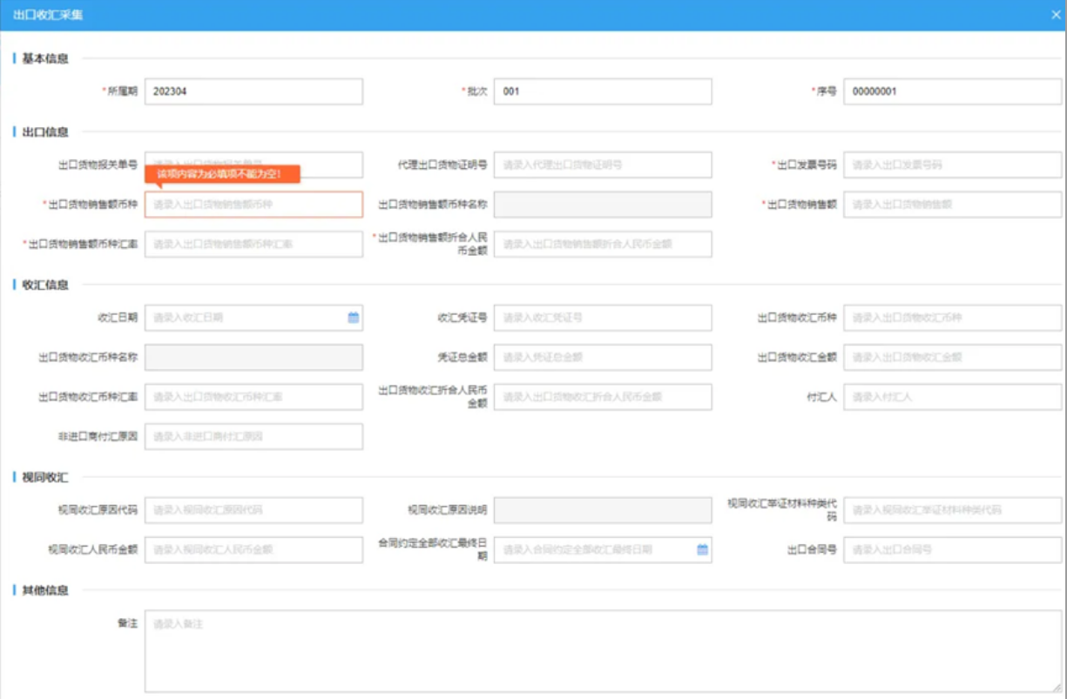The image size is (1067, 699).
Task: Focus the 付汇人 text field
Action: (952, 397)
